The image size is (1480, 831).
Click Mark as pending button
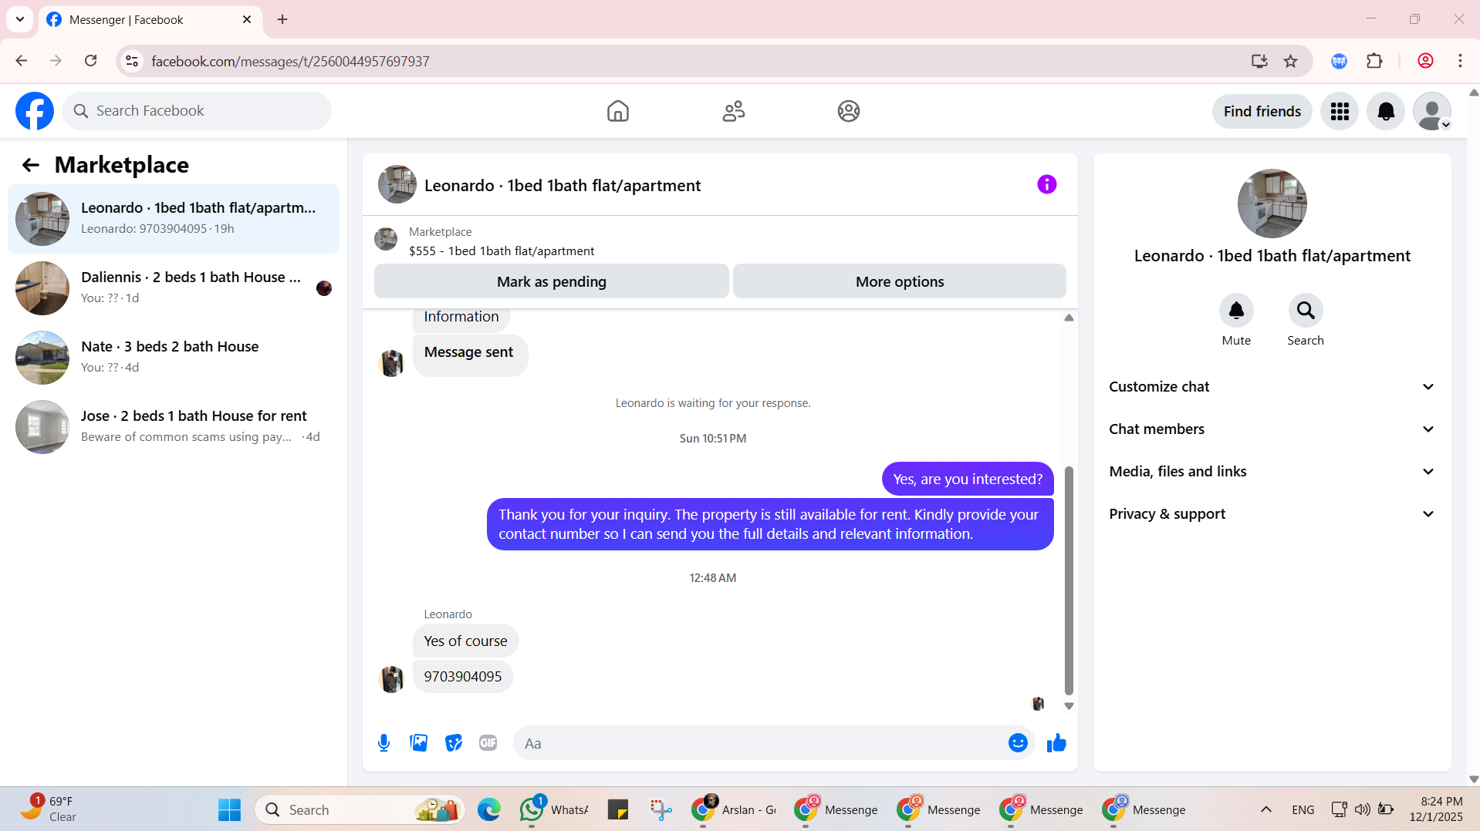tap(552, 281)
